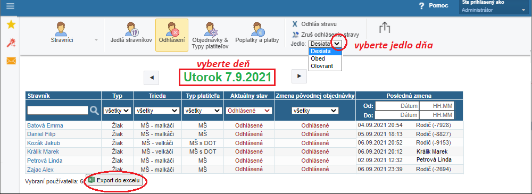Open the Typ filter dropdown
The image size is (532, 194).
(x=118, y=111)
